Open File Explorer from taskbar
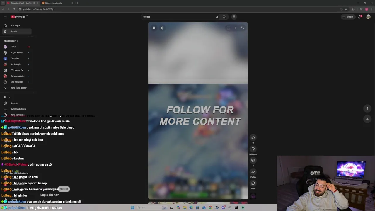The image size is (375, 211). point(185,207)
